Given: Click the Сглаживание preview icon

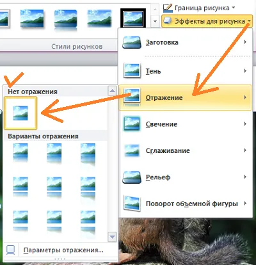Looking at the screenshot, I should point(132,150).
